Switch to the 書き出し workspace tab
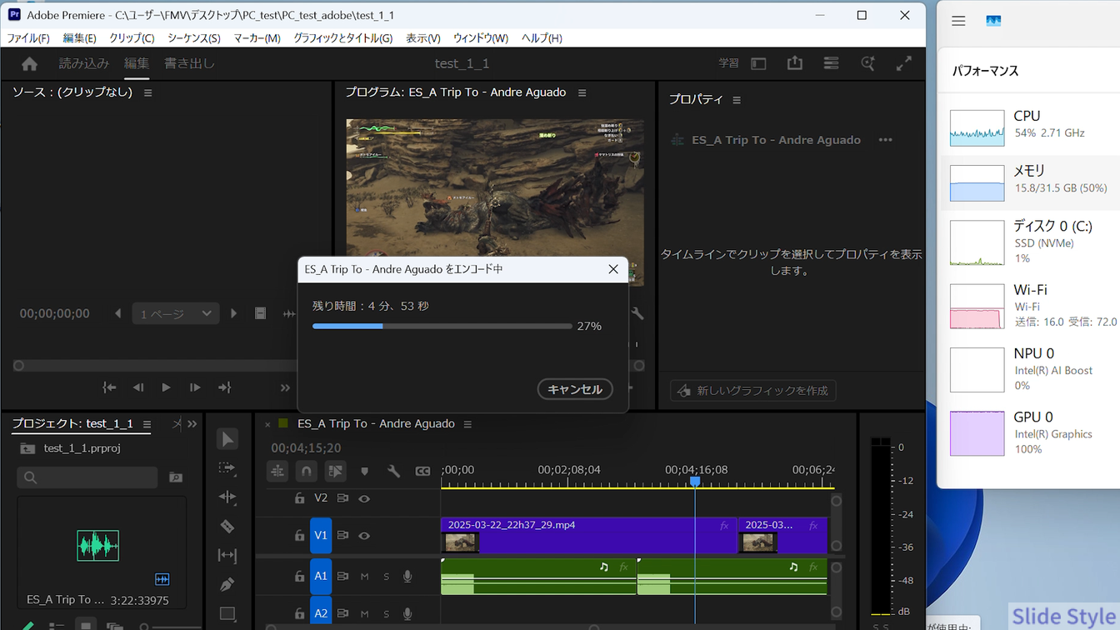This screenshot has height=630, width=1120. [x=189, y=63]
